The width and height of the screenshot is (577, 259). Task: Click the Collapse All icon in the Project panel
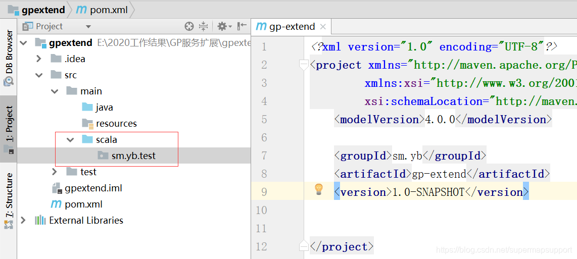[x=203, y=26]
